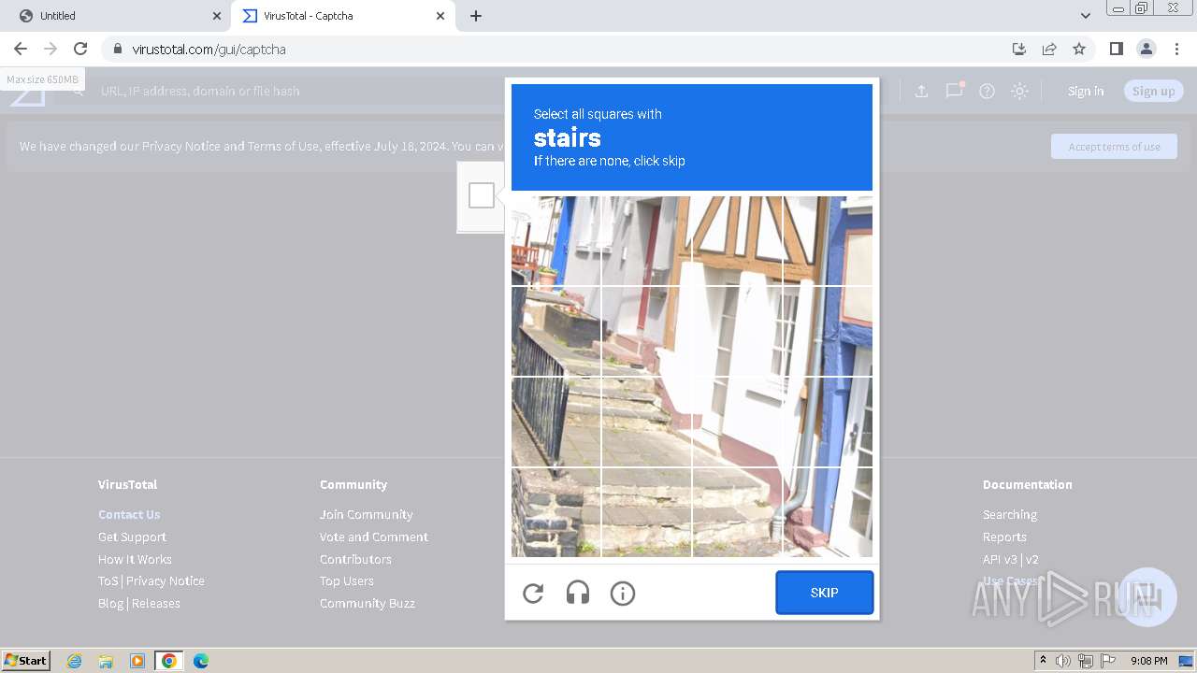Close the VirusTotal - Captcha tab
The image size is (1197, 673).
440,16
